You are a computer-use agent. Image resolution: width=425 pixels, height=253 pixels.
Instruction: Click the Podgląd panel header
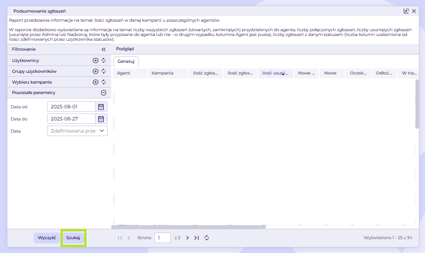coord(265,49)
